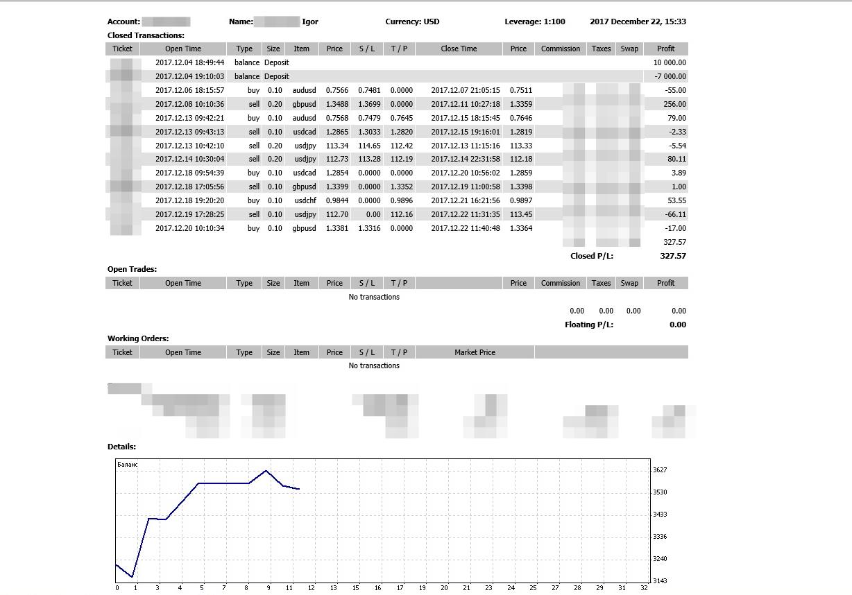
Task: Click 'No transactions' under Open Trades
Action: point(374,297)
